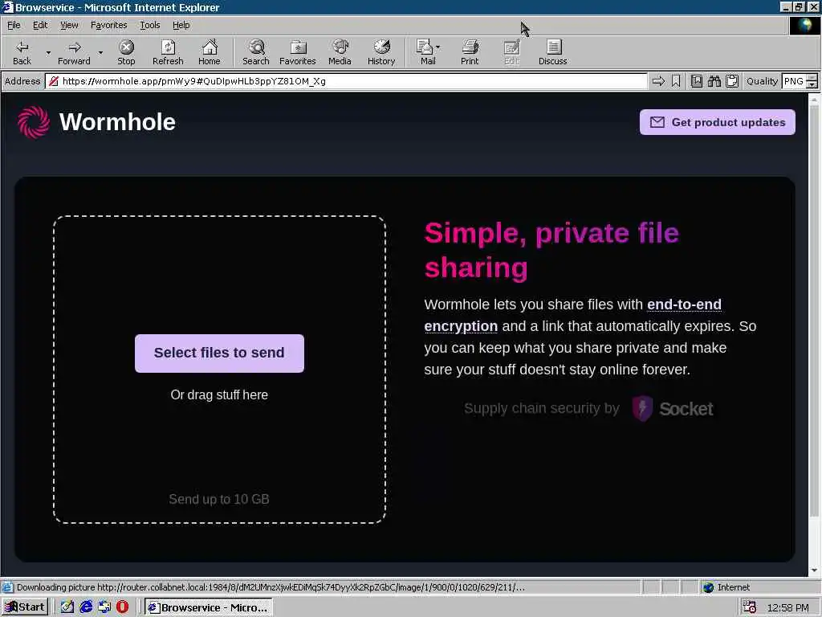822x617 pixels.
Task: Open the View menu
Action: click(69, 25)
